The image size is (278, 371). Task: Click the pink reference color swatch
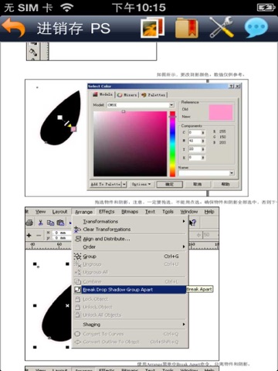pos(221,112)
